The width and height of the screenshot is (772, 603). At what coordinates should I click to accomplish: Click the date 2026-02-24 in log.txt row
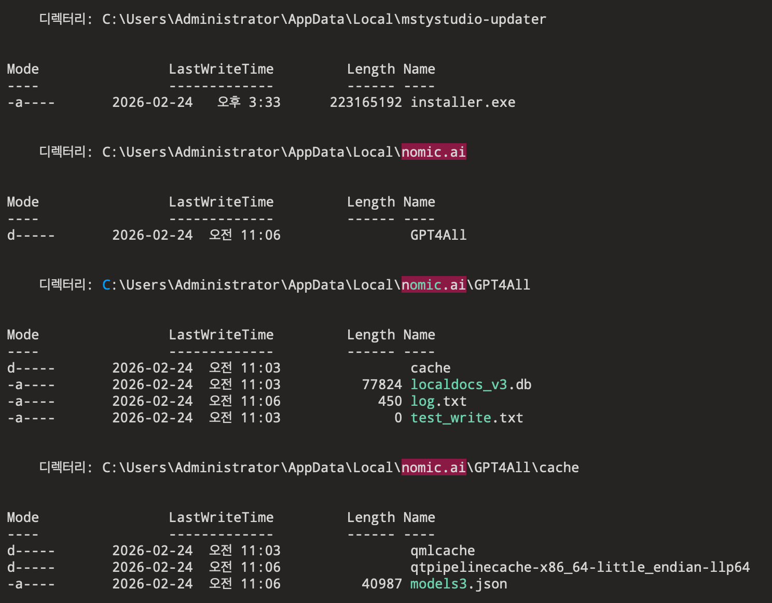(x=153, y=401)
